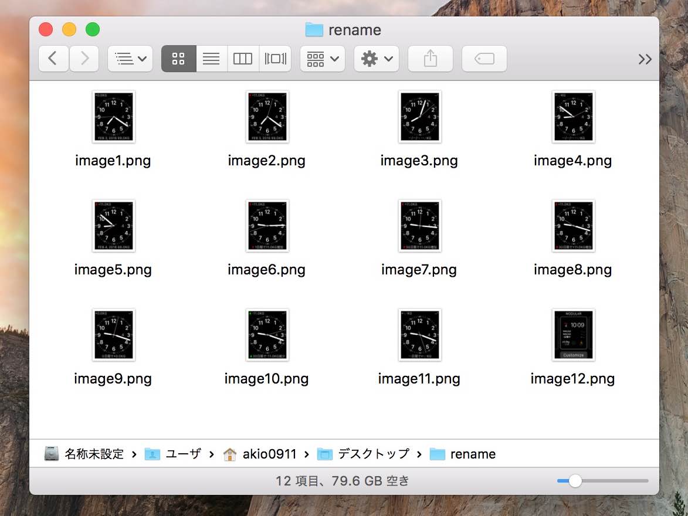
Task: Click the Edit Tags toolbar button
Action: pos(484,59)
